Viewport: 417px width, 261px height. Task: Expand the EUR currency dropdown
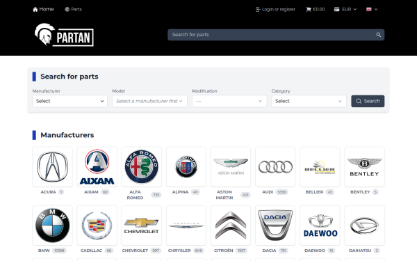click(345, 9)
